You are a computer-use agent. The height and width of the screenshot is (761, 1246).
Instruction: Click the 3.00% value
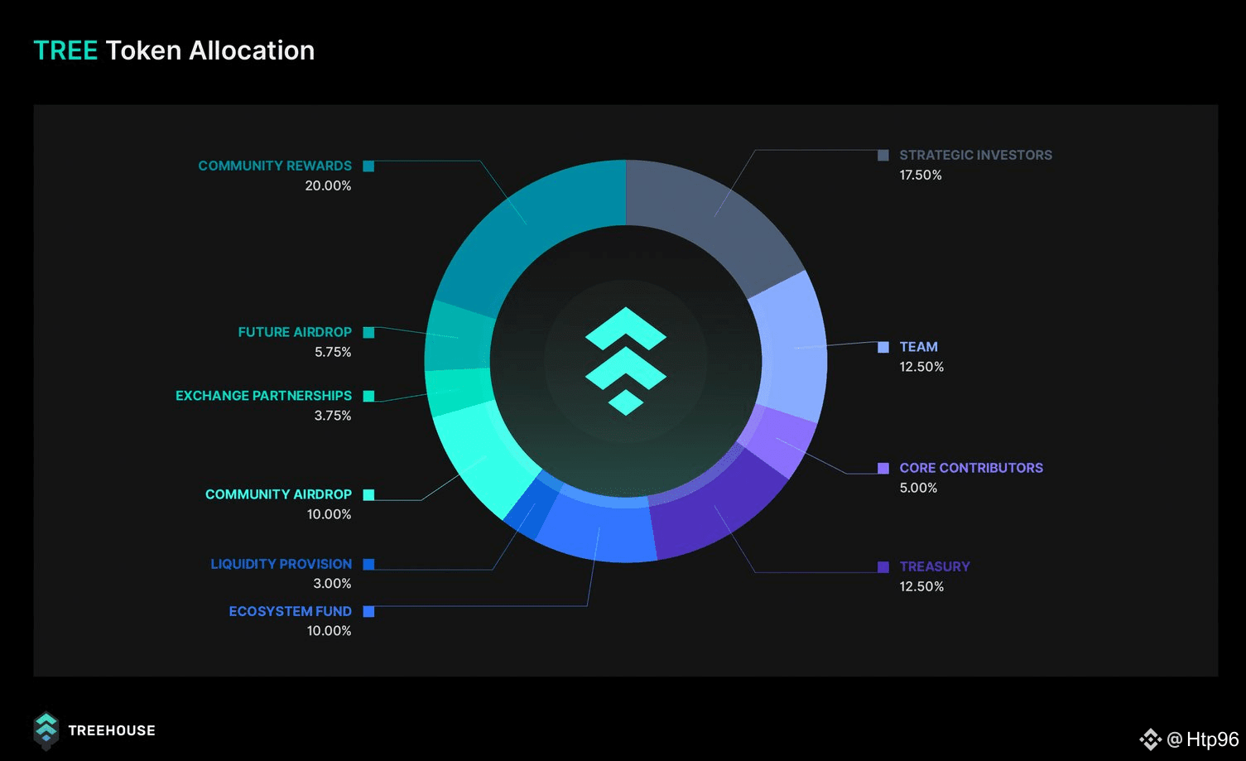coord(332,585)
